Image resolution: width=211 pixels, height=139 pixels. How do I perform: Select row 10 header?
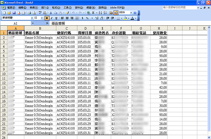point(4,74)
